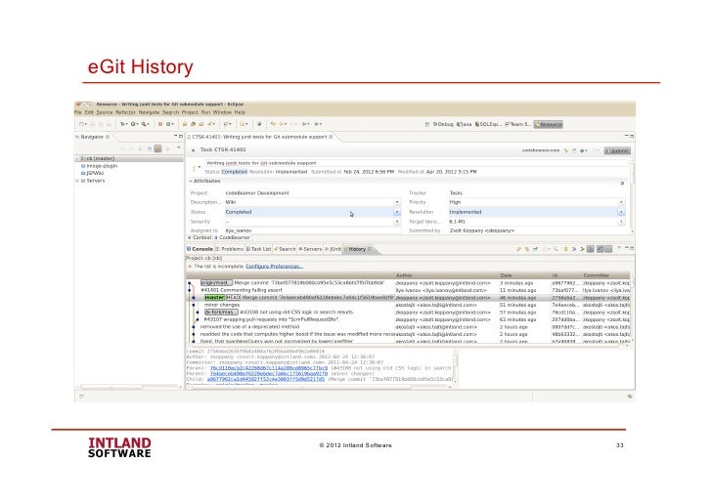Collapse the cb [master] project node
Screen dimensions: 712x502
77,159
